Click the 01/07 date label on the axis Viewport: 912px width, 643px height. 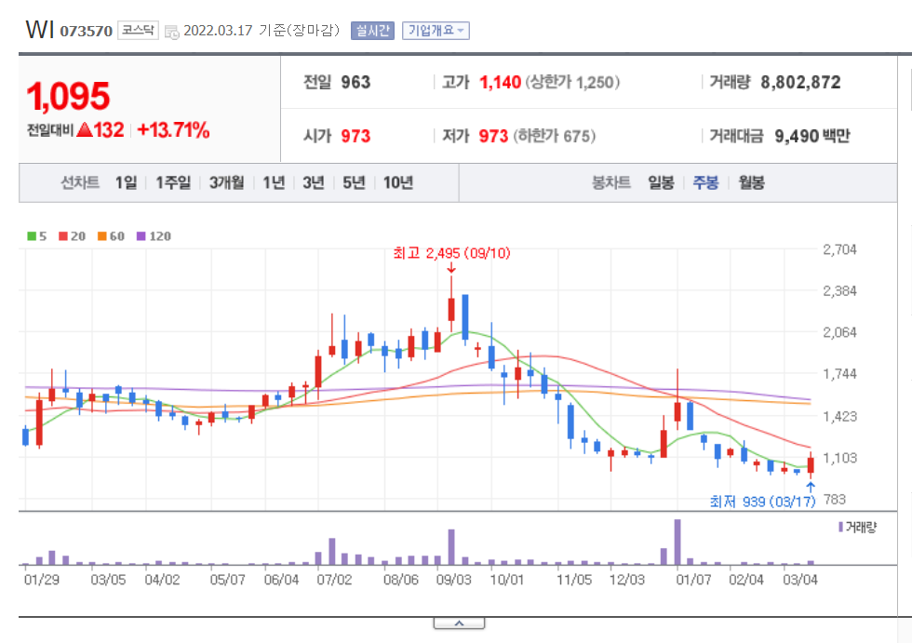(693, 580)
